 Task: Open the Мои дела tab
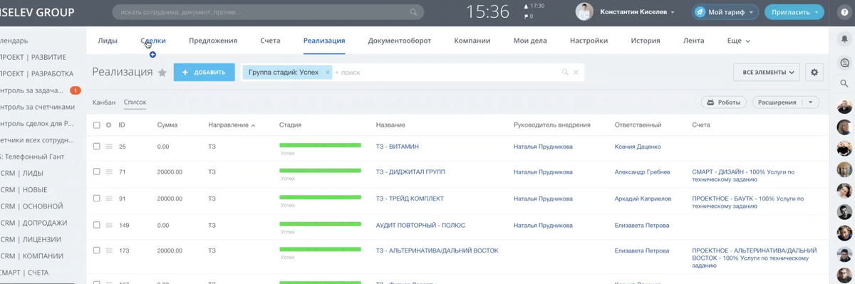[x=530, y=41]
